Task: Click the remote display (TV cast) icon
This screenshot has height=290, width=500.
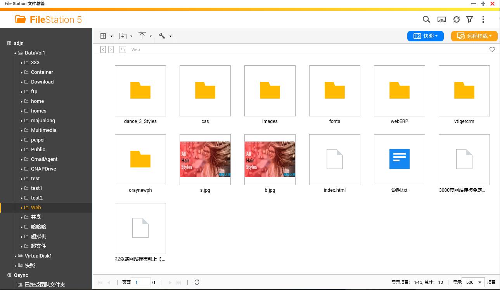Action: pyautogui.click(x=441, y=19)
